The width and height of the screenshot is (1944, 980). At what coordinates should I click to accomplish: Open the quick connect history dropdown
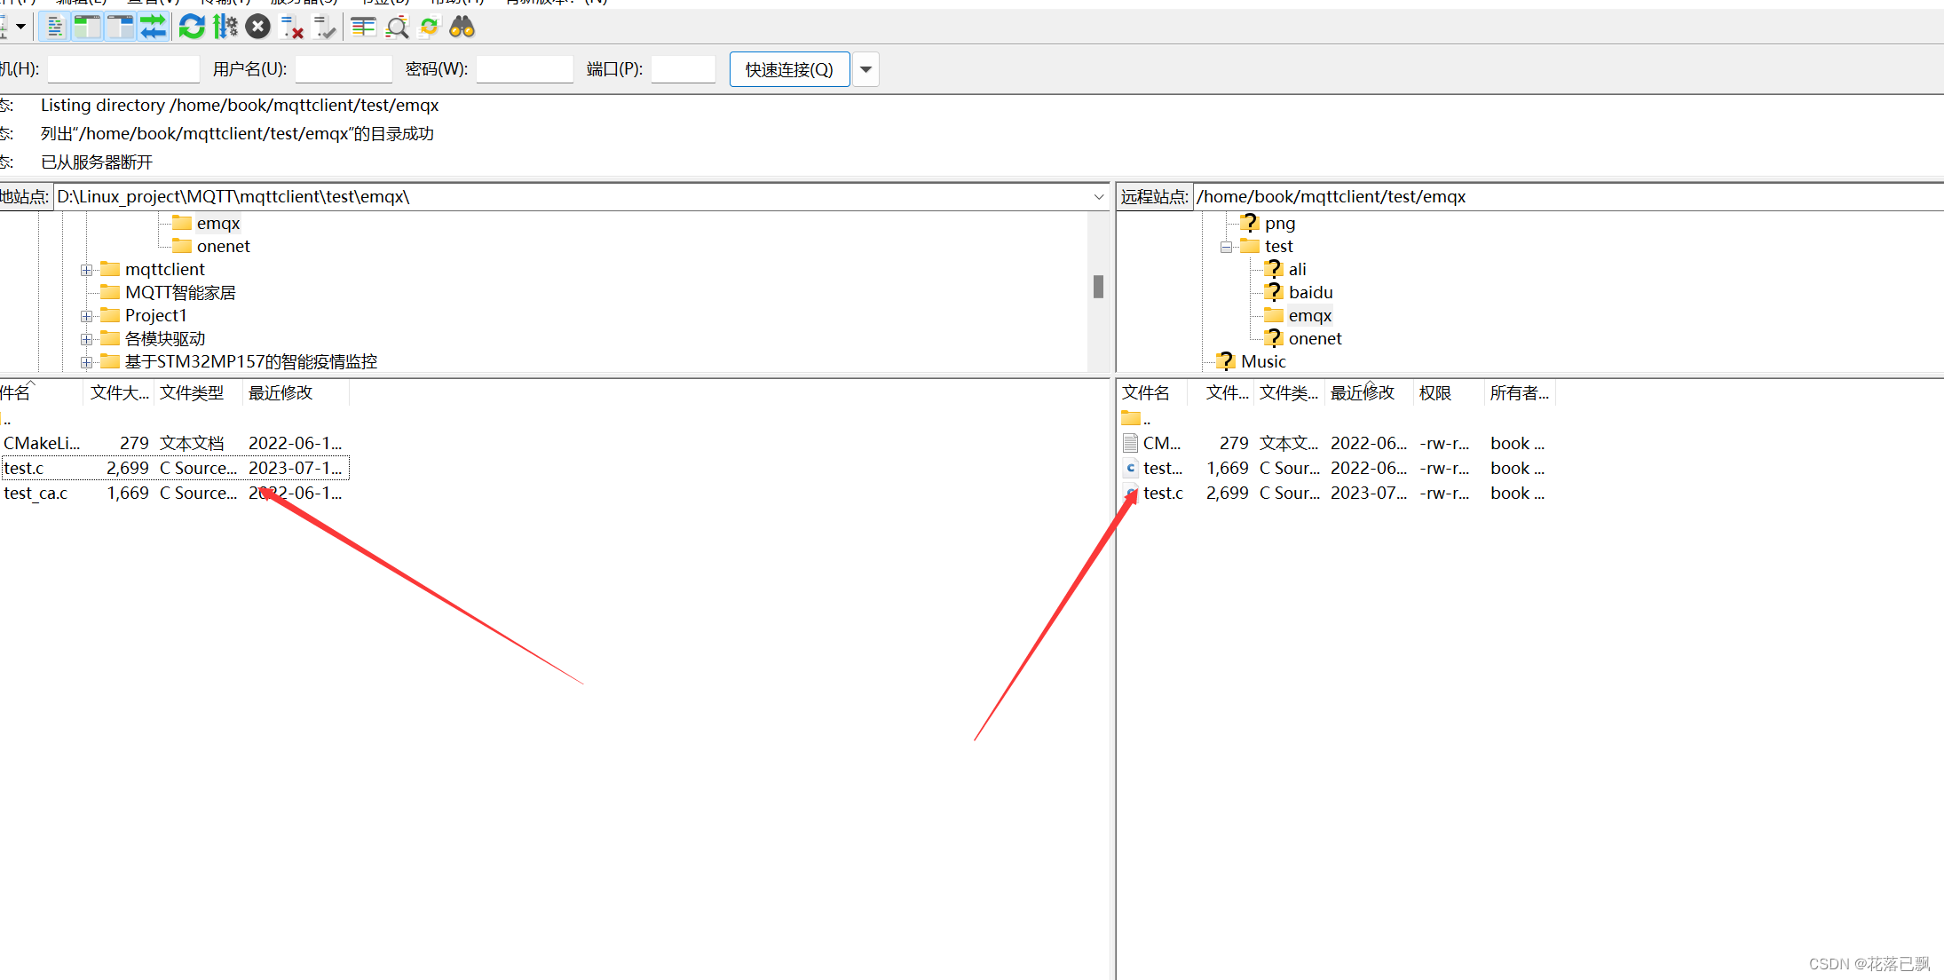pos(865,69)
